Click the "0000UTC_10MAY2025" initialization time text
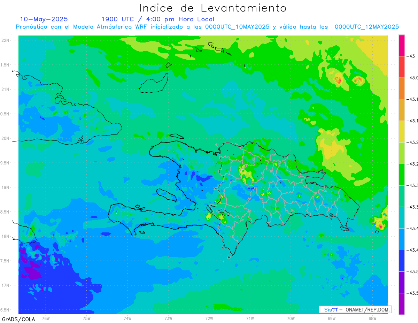This screenshot has height=323, width=418. pos(237,27)
